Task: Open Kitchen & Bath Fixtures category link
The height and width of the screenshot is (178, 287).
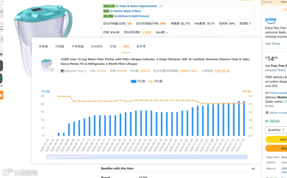Action: point(133,16)
